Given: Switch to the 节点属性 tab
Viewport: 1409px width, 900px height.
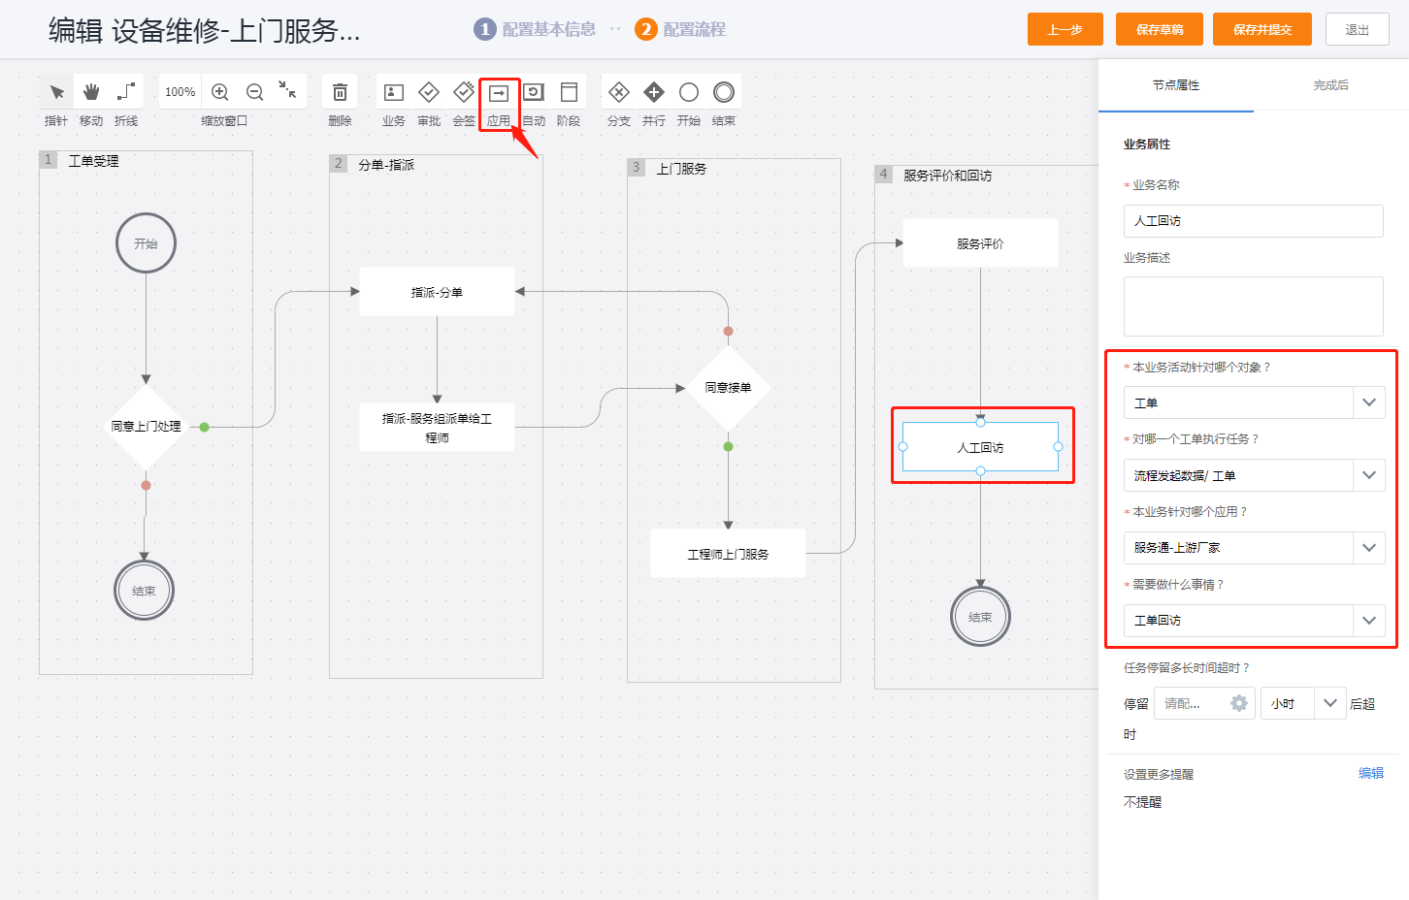Looking at the screenshot, I should pos(1176,85).
